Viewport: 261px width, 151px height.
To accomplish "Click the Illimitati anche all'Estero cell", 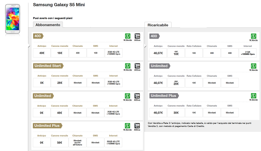I will 78,142.
